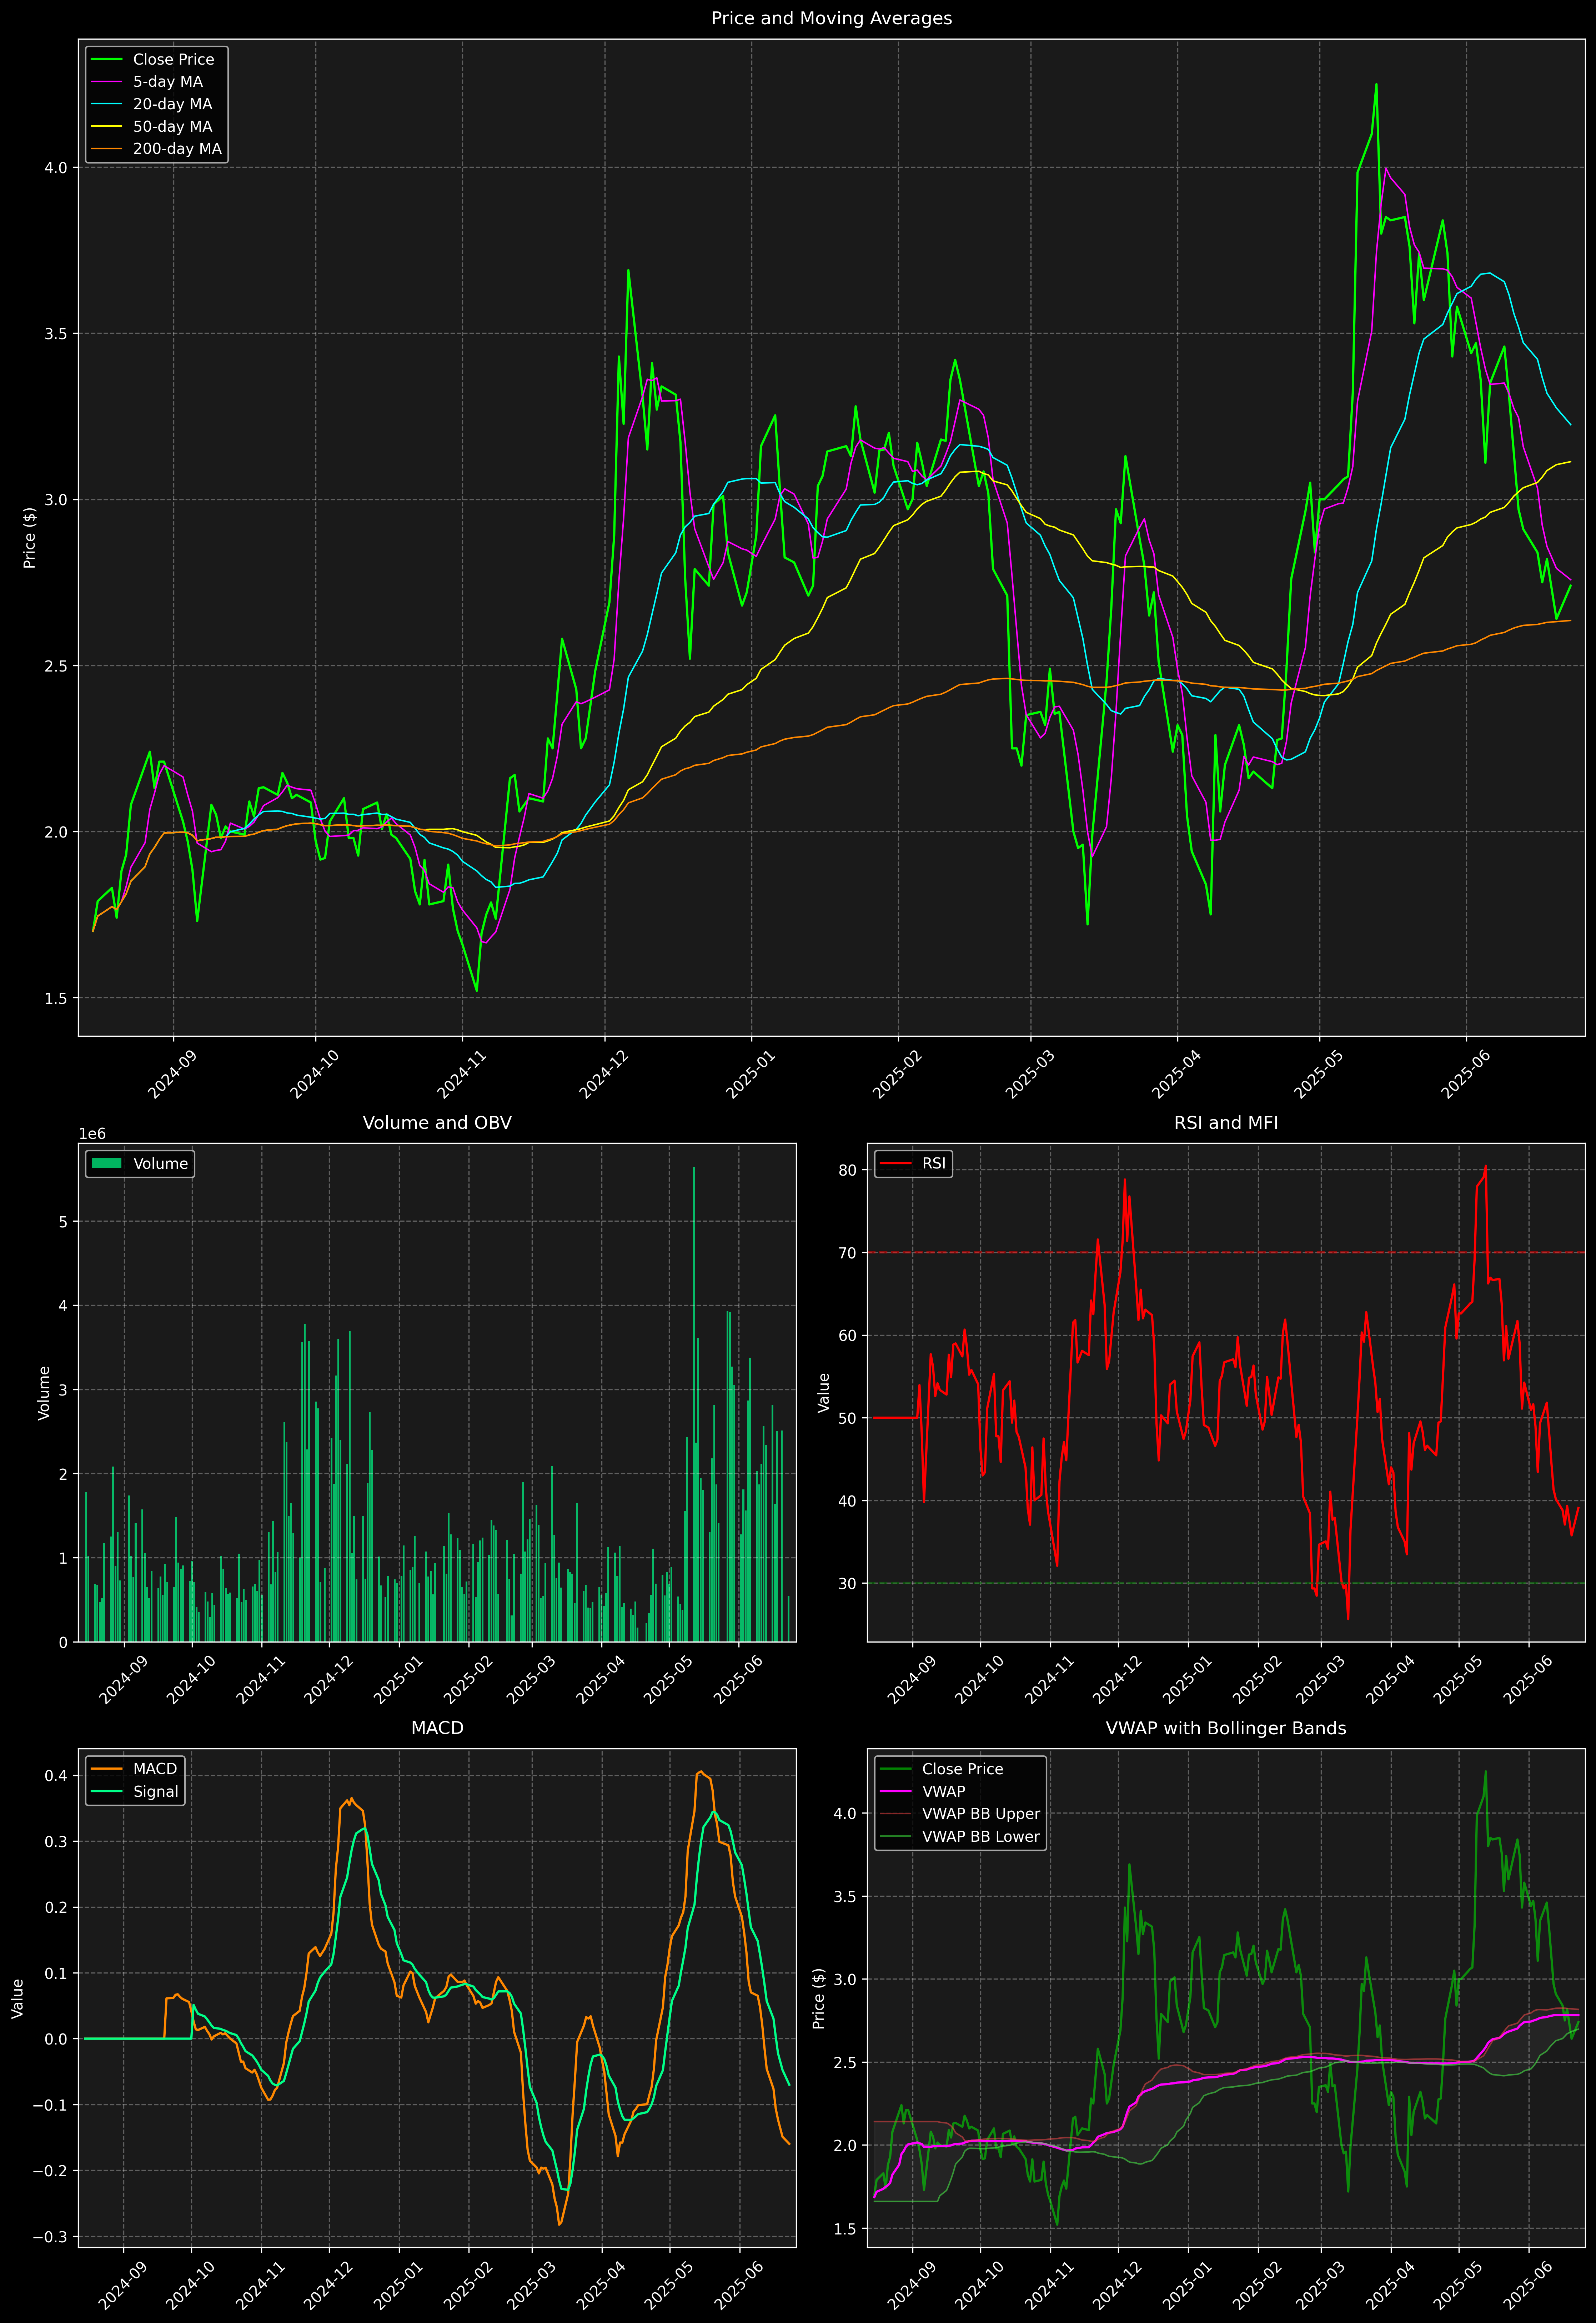The image size is (1596, 2323).
Task: Click the "Value" y-axis label on the MACD chart
Action: 17,1998
